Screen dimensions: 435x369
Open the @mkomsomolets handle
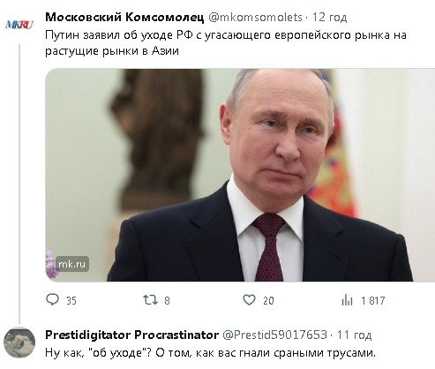coord(255,18)
